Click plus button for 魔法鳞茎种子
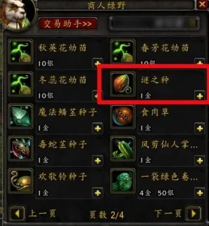Screen dimensions: 209x226 click(97, 128)
